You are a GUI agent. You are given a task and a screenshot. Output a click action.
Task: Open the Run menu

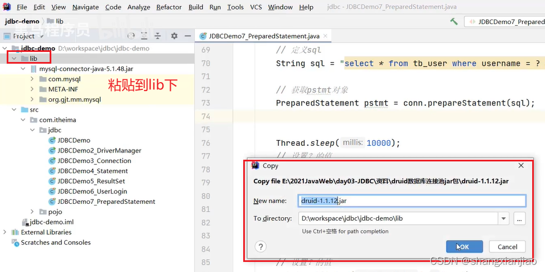(215, 7)
